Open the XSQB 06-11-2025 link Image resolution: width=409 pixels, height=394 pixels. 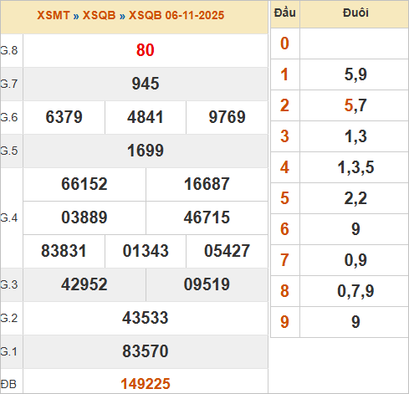tap(176, 15)
